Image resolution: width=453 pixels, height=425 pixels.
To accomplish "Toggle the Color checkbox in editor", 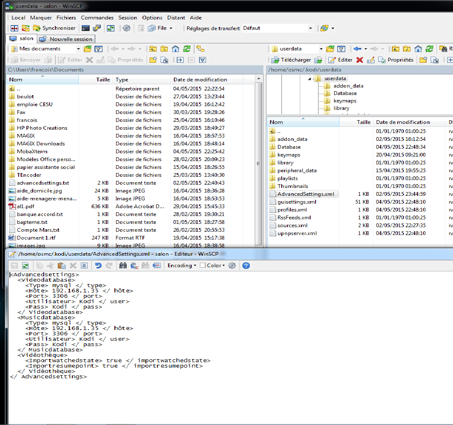I will pyautogui.click(x=203, y=265).
